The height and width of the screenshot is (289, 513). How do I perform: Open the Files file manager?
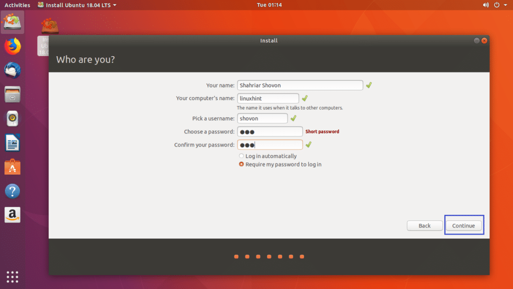[12, 94]
